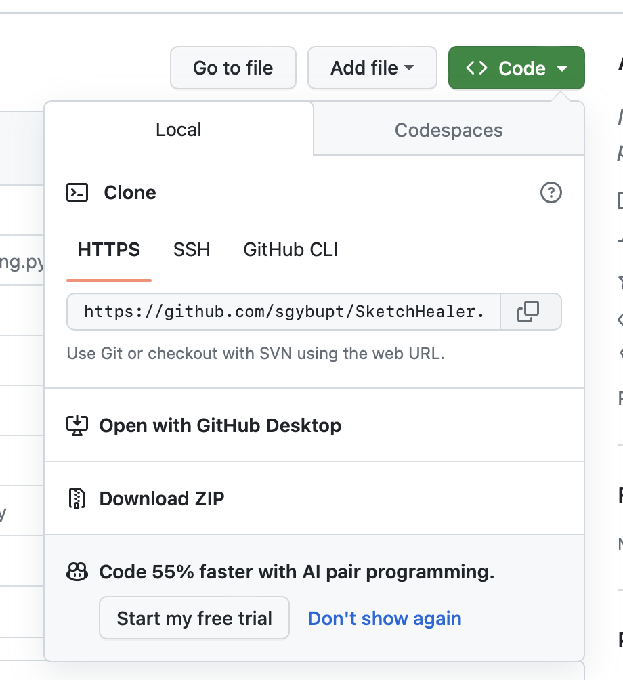
Task: Click the GitHub Desktop download icon
Action: click(x=77, y=425)
